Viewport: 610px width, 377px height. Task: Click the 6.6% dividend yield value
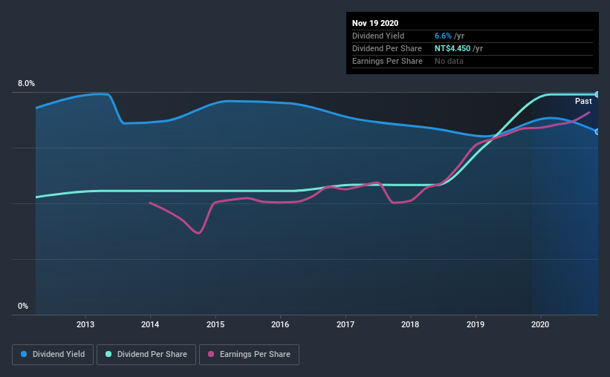point(443,36)
